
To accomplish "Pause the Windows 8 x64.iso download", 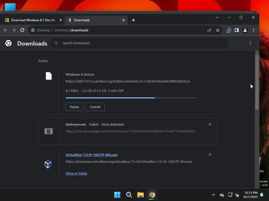I will [x=74, y=107].
